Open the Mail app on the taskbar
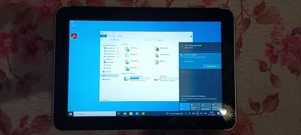This screenshot has width=301, height=135. [x=137, y=114]
